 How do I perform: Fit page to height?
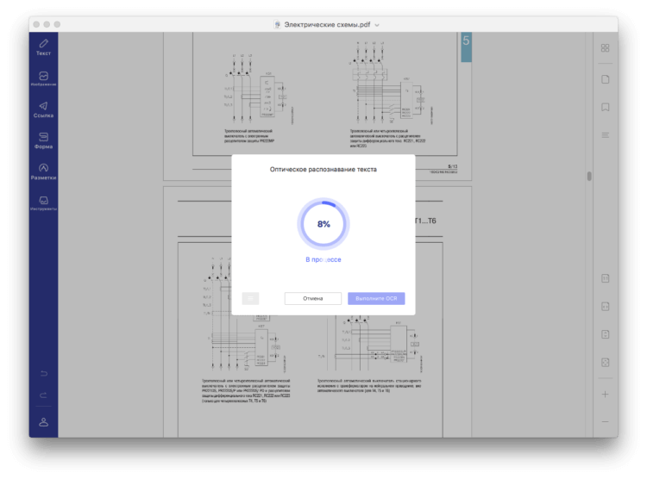(605, 334)
